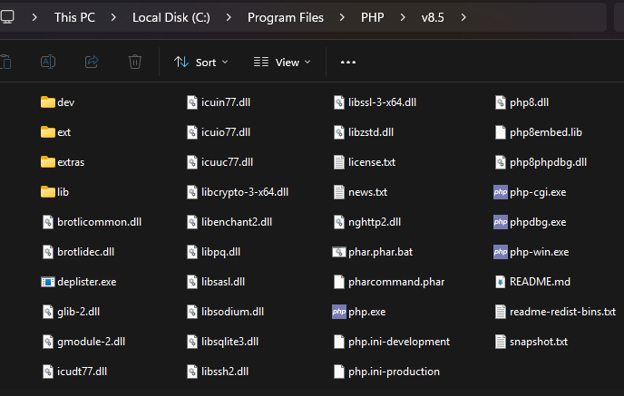
Task: Expand the chevron before This PC
Action: coord(34,17)
